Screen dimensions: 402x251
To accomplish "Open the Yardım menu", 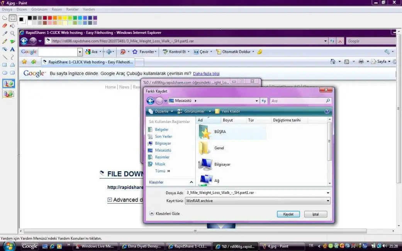I will (x=89, y=9).
